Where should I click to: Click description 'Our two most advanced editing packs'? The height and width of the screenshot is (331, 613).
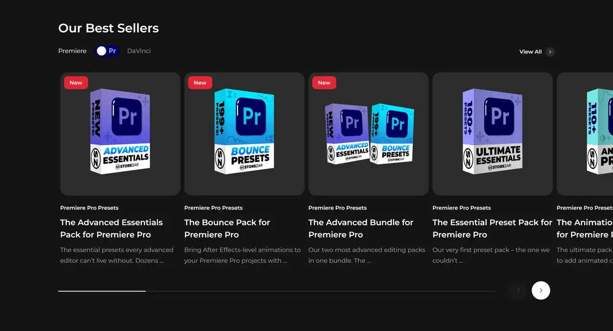[x=367, y=255]
